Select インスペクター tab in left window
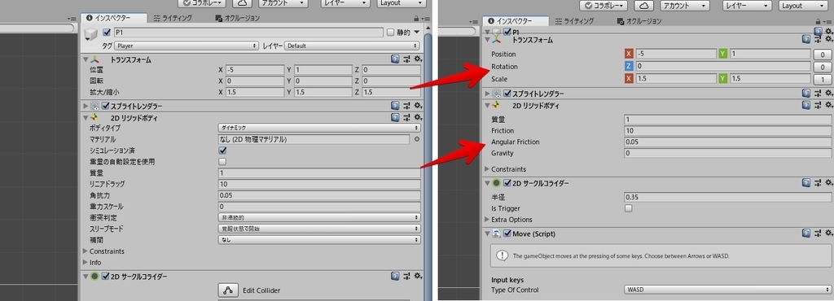The image size is (834, 301). click(114, 18)
